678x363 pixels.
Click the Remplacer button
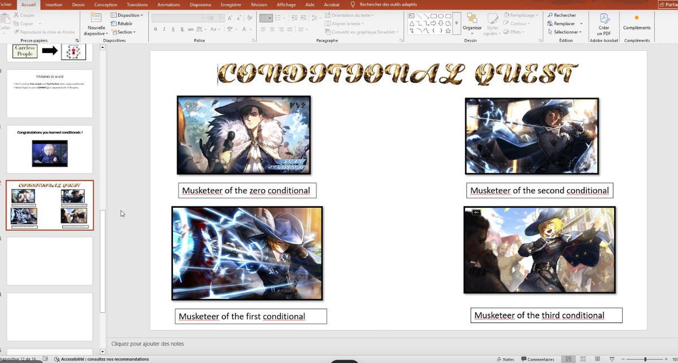coord(562,24)
